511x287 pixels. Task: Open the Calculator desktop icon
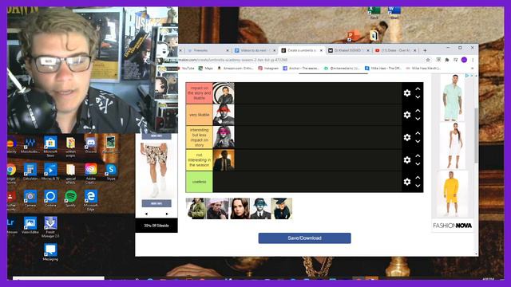click(x=30, y=171)
